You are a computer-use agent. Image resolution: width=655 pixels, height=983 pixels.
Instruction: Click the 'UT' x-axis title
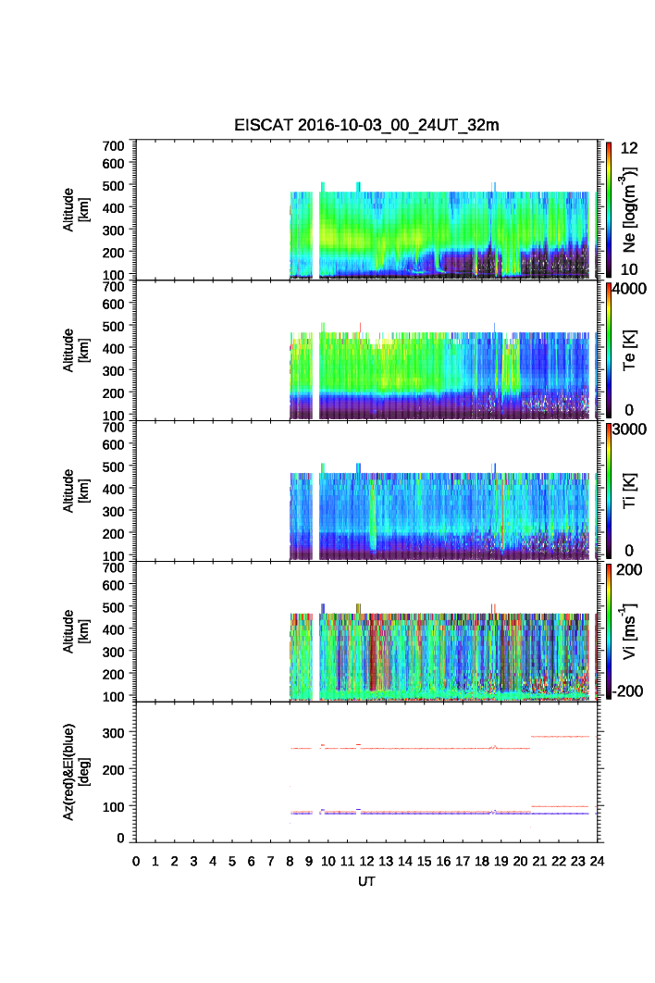pos(366,881)
